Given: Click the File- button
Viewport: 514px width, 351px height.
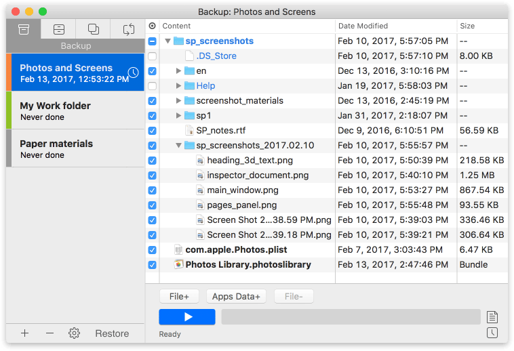Looking at the screenshot, I should point(294,296).
